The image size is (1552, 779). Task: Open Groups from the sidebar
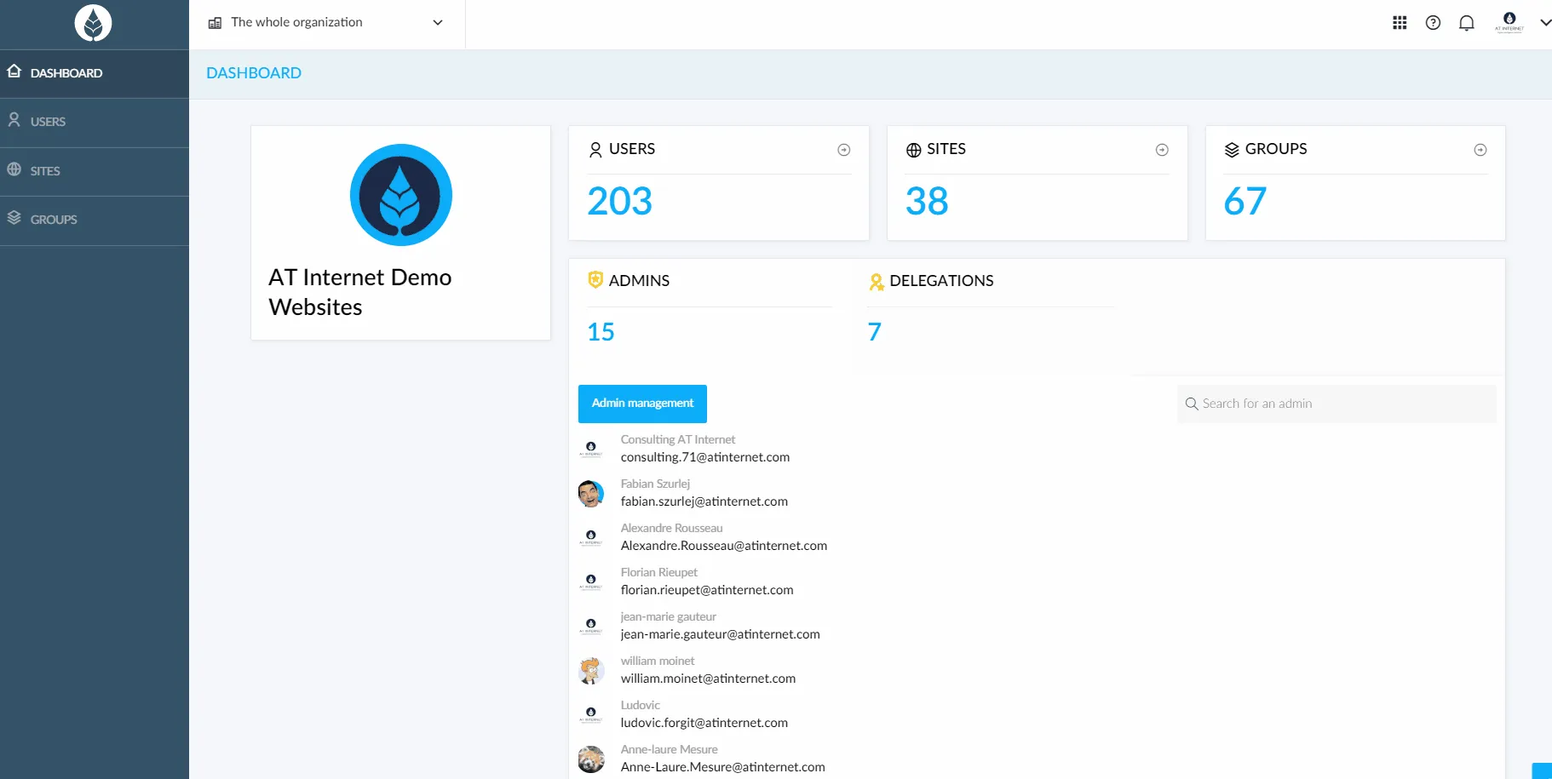coord(54,220)
